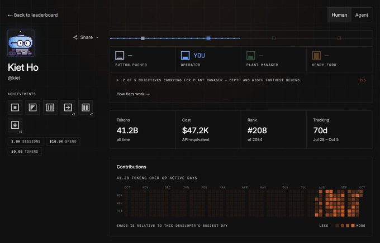Click the two-column pause achievement badge
Screen dimensions: 380x243
click(x=85, y=108)
